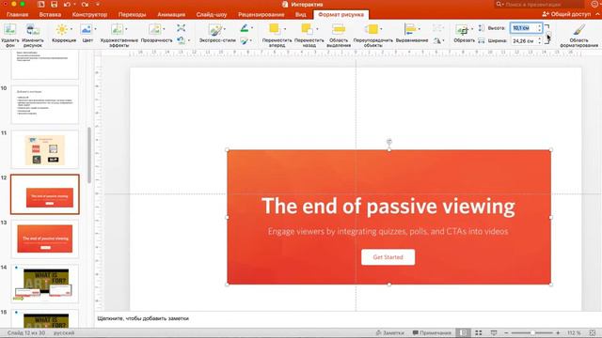Click the Reset Picture icon
The image size is (602, 338).
pos(182,39)
